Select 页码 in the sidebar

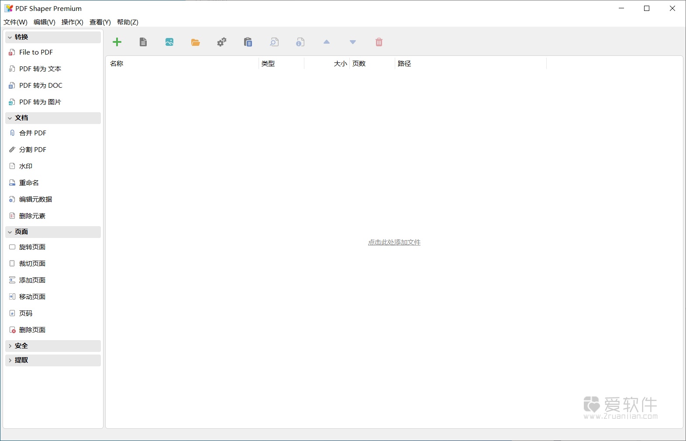pos(26,313)
